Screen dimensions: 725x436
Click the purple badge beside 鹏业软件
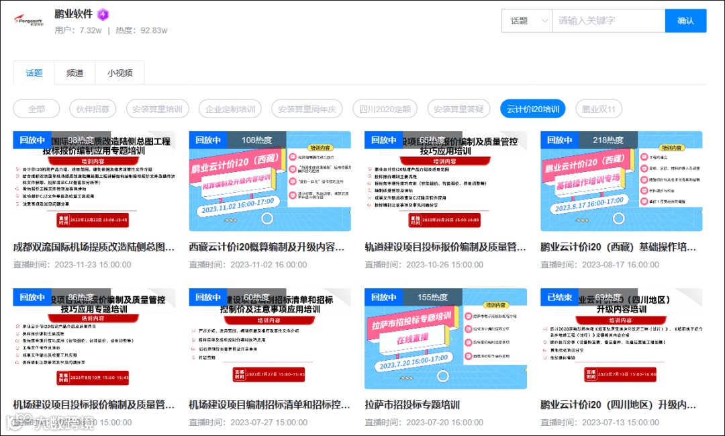pyautogui.click(x=103, y=14)
